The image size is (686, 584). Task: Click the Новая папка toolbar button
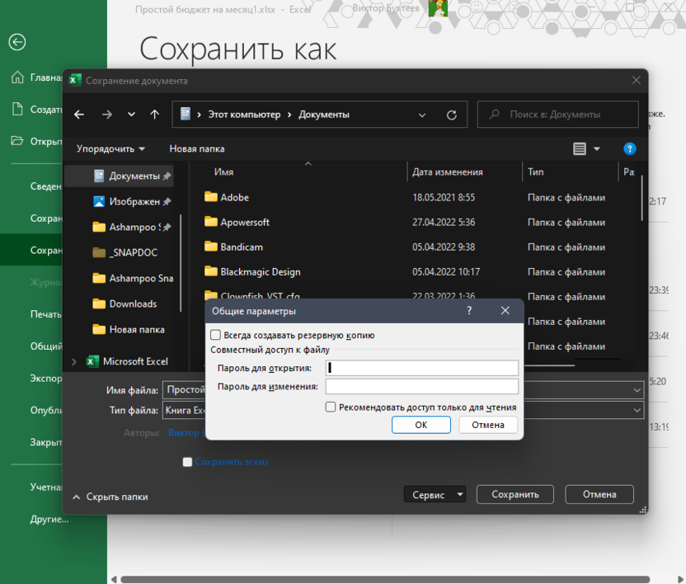[196, 149]
